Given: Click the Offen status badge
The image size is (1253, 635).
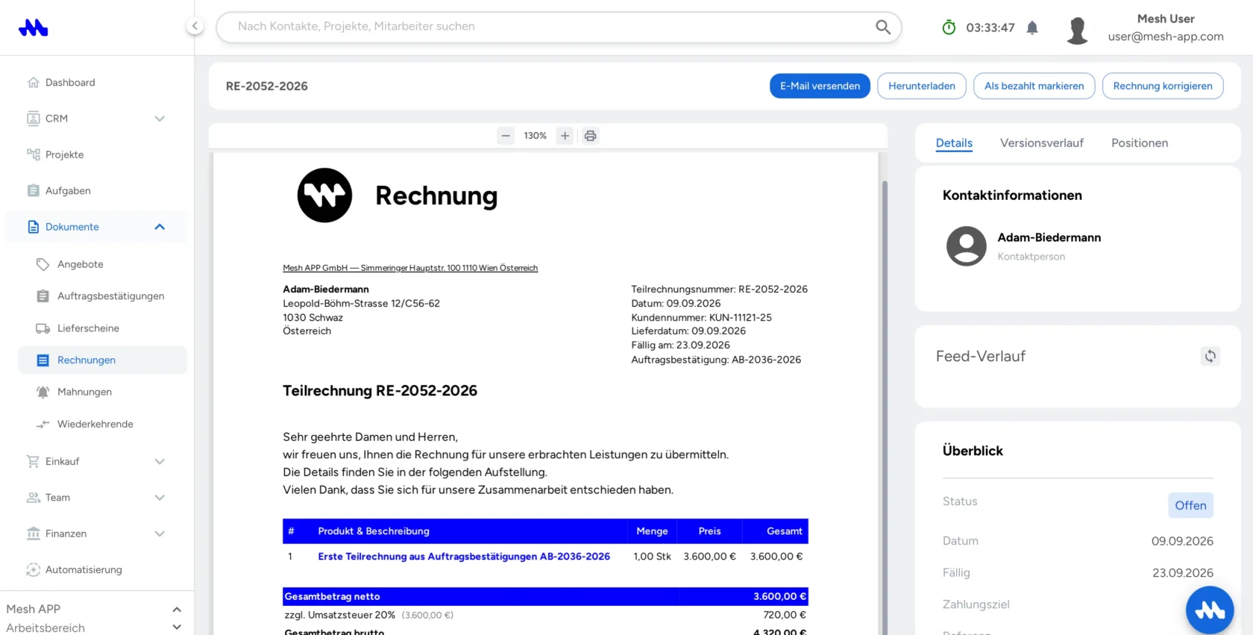Looking at the screenshot, I should (1190, 505).
